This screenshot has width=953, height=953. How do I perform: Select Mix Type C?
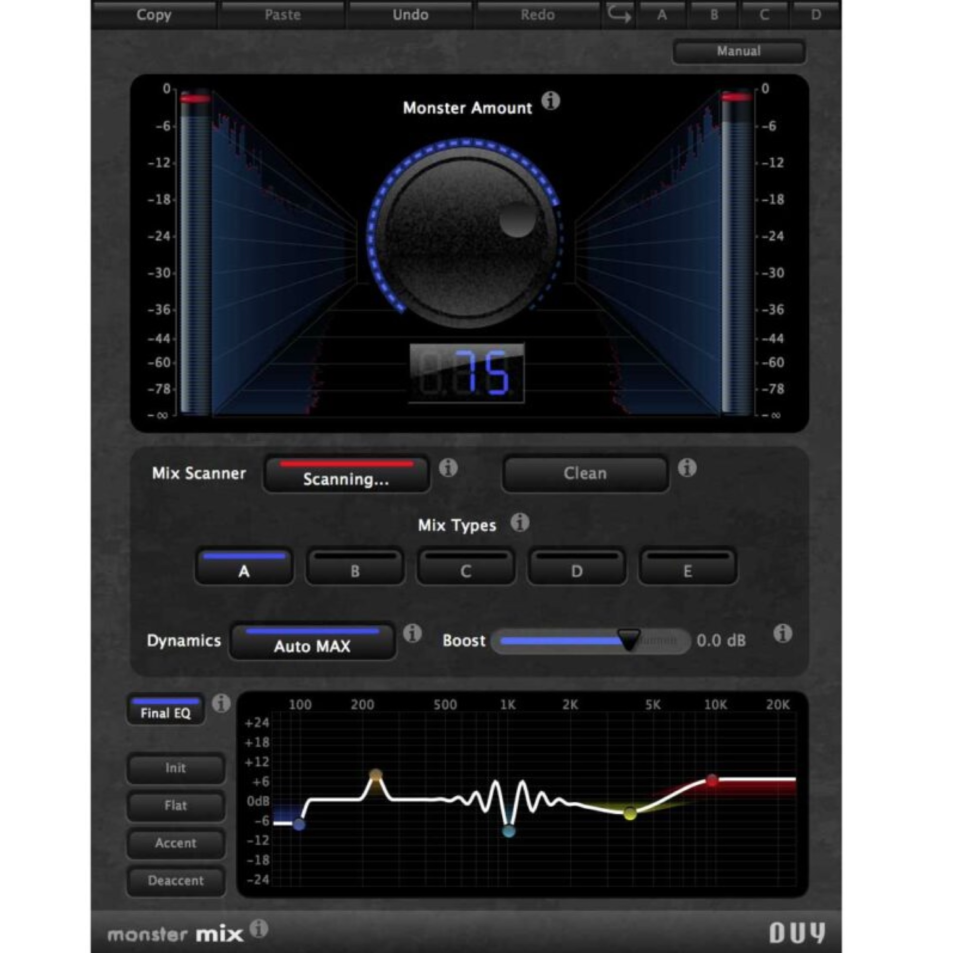pos(466,566)
